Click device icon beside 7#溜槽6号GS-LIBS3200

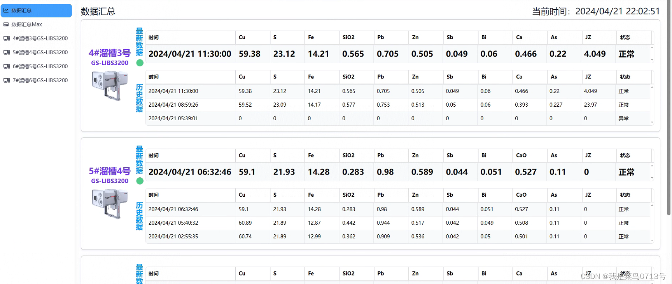(7, 80)
